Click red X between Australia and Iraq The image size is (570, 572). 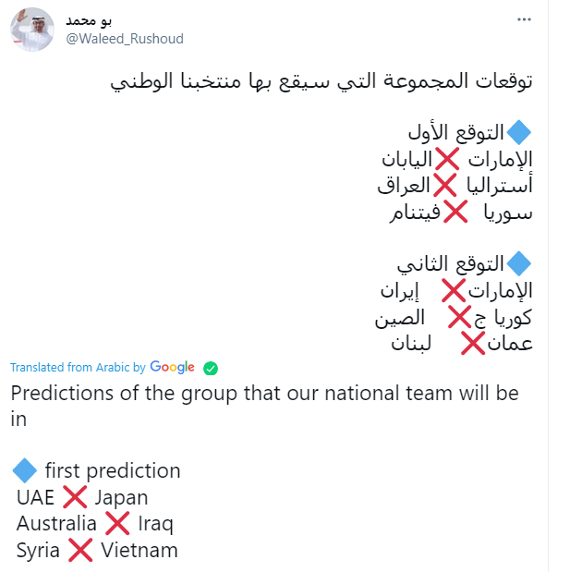click(117, 523)
